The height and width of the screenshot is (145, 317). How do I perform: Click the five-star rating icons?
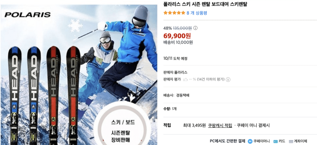tap(174, 13)
